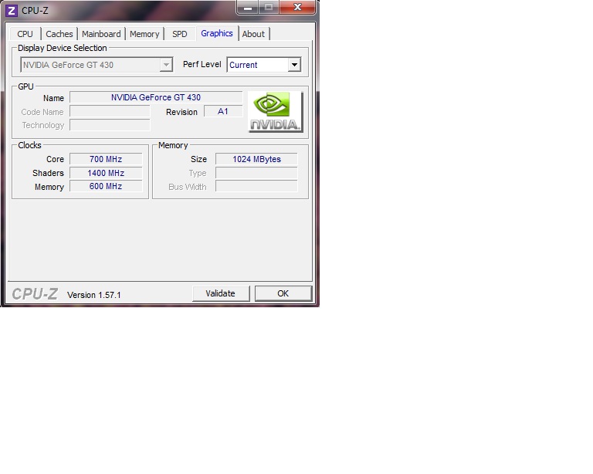Viewport: 593px width, 474px height.
Task: Click the Revision A1 field
Action: 223,111
